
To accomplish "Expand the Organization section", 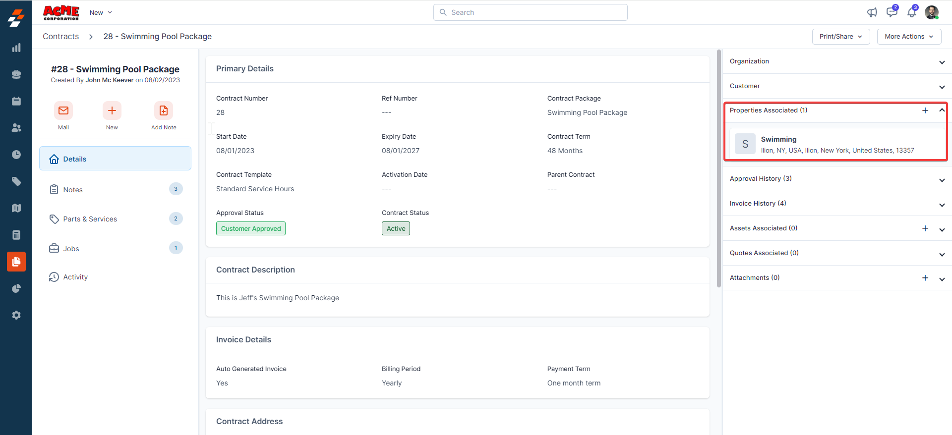I will [942, 62].
